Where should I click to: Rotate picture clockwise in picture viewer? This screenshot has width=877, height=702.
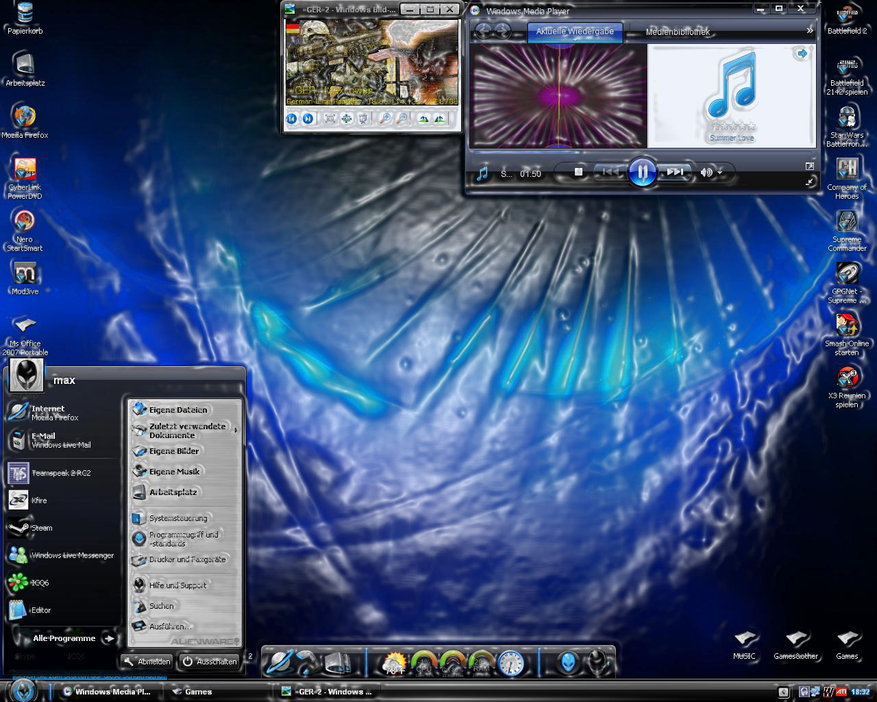[x=423, y=119]
